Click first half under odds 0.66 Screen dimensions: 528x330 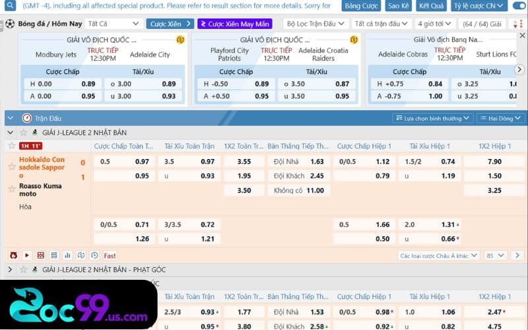point(430,239)
